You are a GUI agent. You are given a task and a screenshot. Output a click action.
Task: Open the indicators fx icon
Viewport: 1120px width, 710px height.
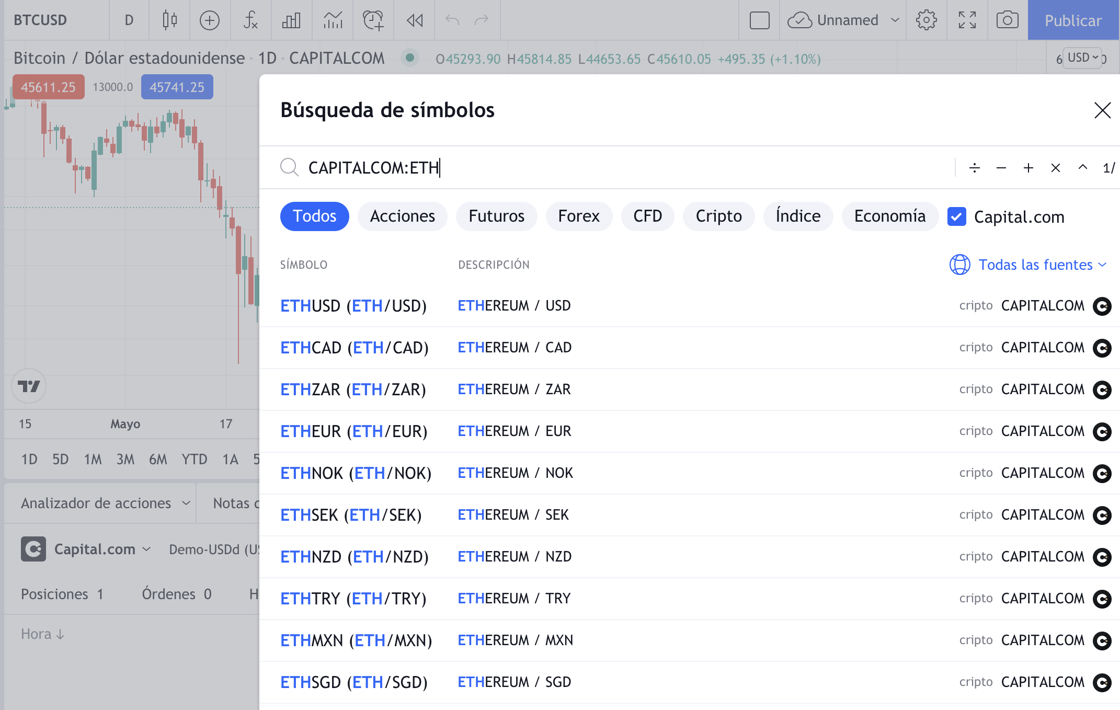(250, 20)
